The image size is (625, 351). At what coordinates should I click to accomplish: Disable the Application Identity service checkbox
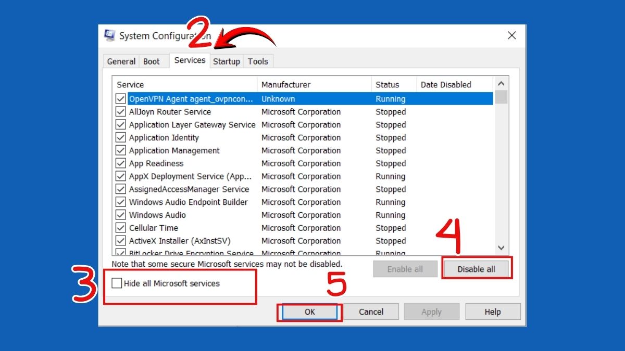point(120,137)
